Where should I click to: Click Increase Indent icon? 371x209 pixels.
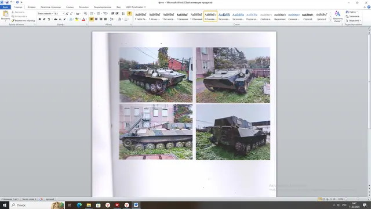click(x=117, y=13)
